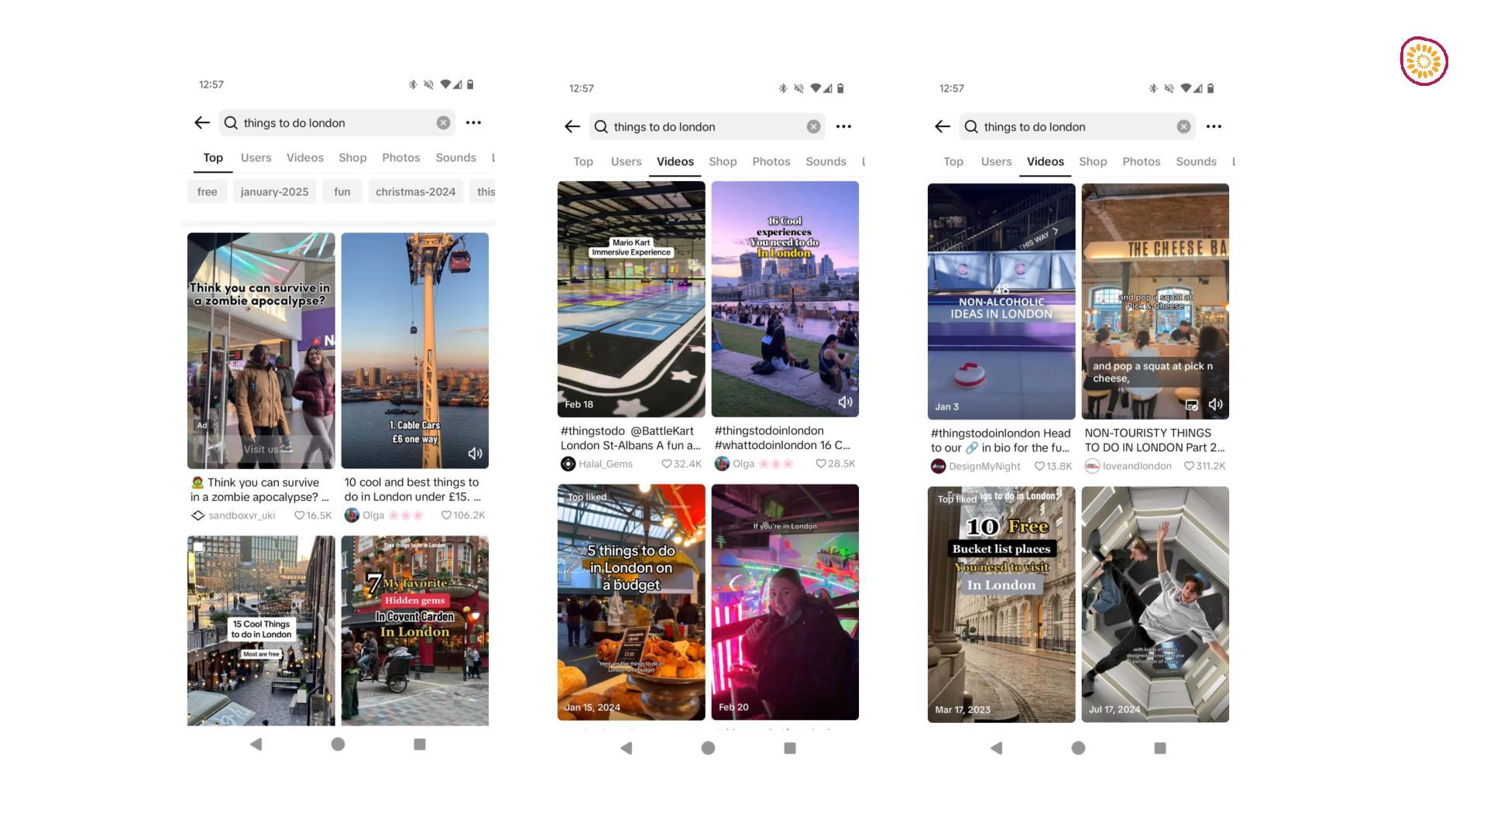The width and height of the screenshot is (1487, 836).
Task: Click circular sun logo at top right
Action: click(x=1424, y=61)
